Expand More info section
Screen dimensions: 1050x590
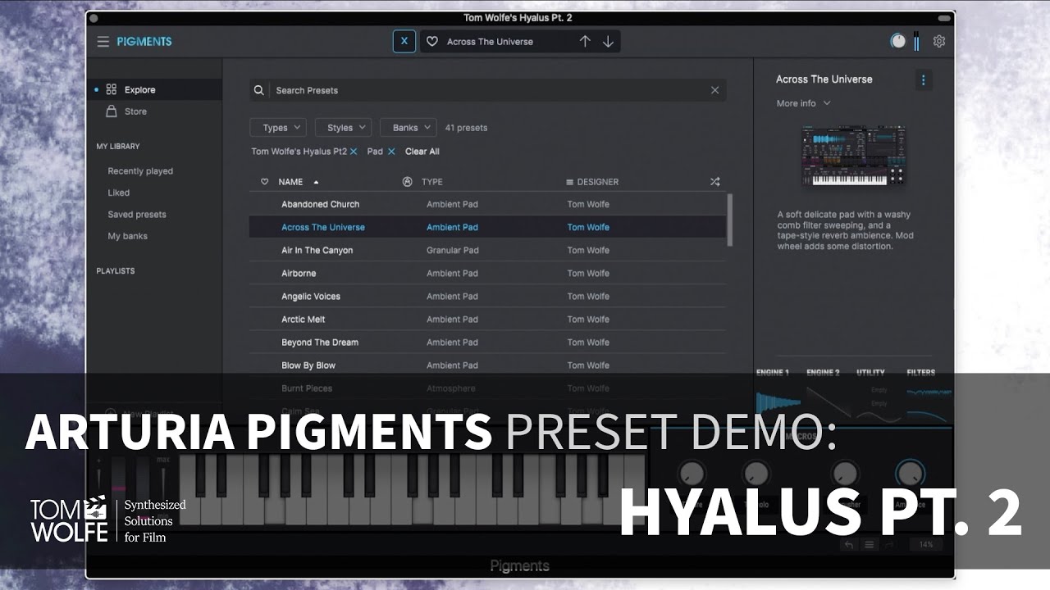click(x=804, y=103)
